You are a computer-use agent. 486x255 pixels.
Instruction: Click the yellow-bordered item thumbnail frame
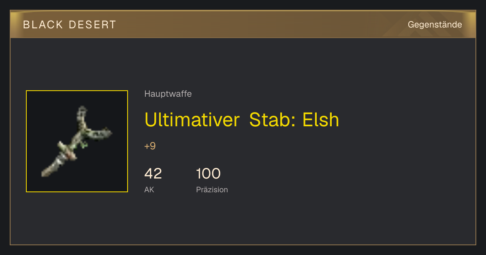[77, 141]
